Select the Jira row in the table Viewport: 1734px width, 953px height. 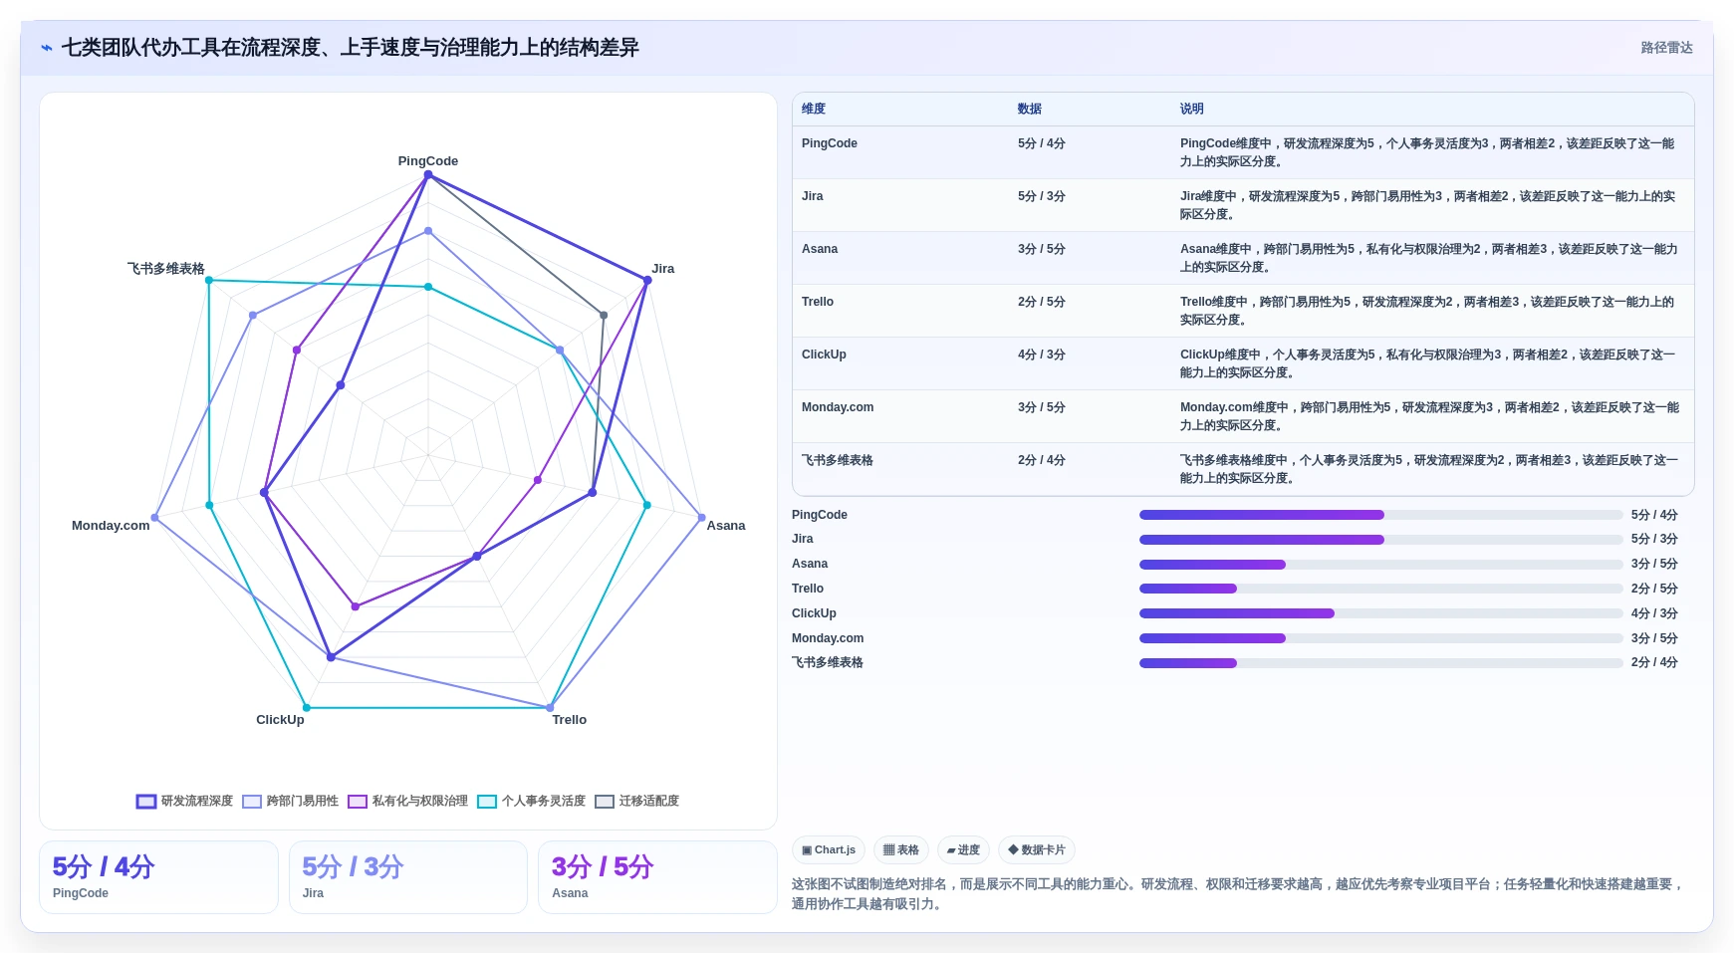(x=1243, y=205)
